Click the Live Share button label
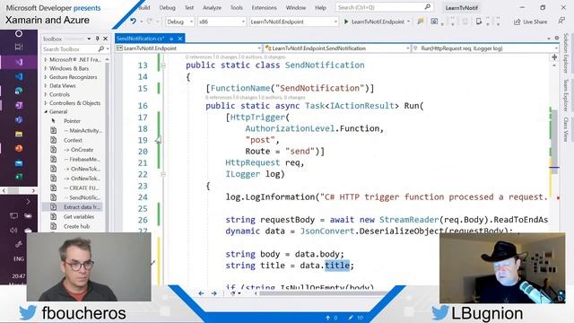The width and height of the screenshot is (574, 323). tap(535, 22)
